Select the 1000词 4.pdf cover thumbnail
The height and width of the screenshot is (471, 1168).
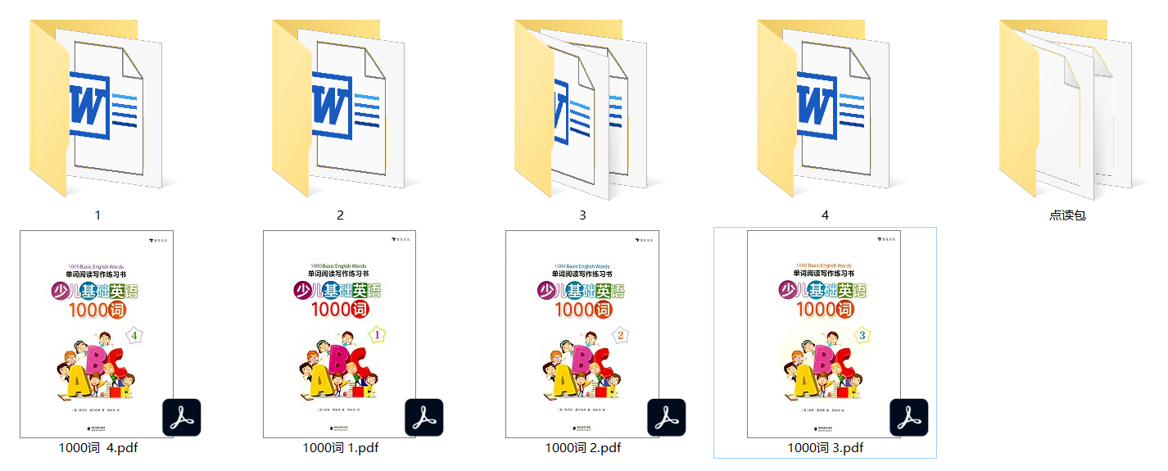pyautogui.click(x=97, y=328)
